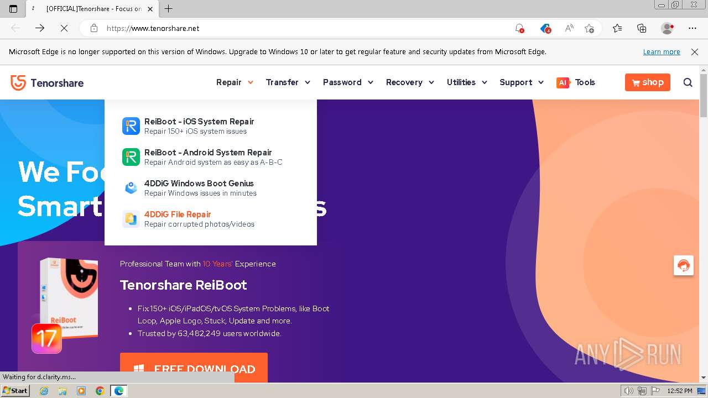Open the Tools nav item
This screenshot has height=398, width=708.
[x=585, y=82]
